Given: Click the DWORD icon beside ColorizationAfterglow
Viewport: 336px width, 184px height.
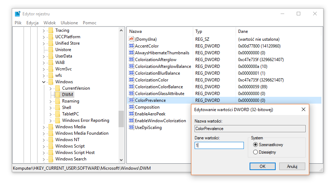Looking at the screenshot, I should pyautogui.click(x=131, y=59).
